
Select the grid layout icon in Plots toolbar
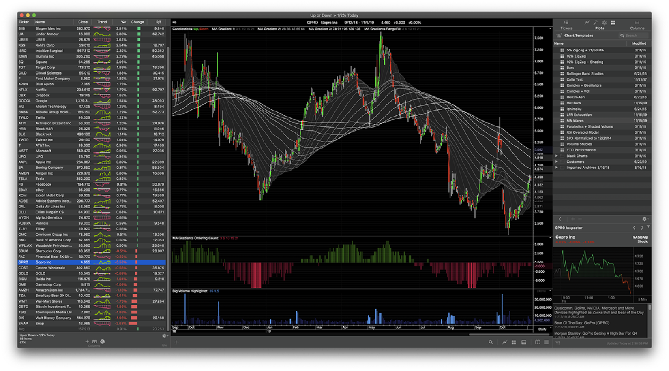click(613, 23)
